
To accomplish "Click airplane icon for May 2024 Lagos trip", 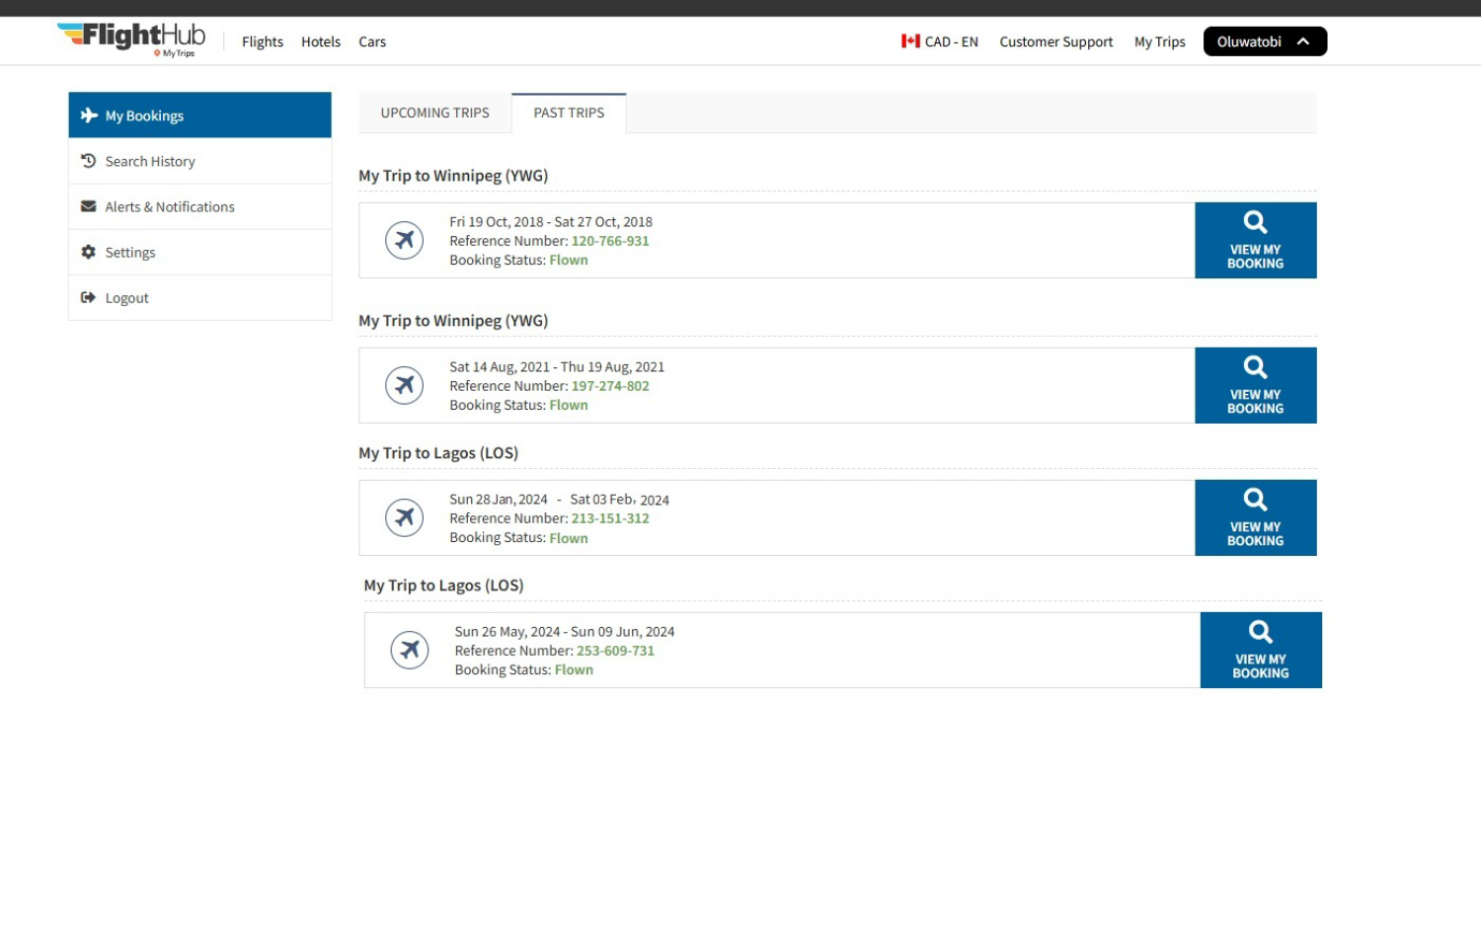I will coord(409,650).
